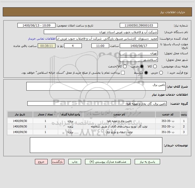Click the نام خدمت column header
This screenshot has width=195, height=188.
click(x=119, y=114)
